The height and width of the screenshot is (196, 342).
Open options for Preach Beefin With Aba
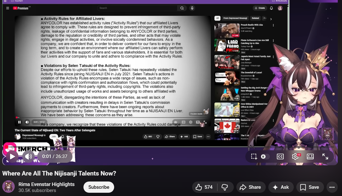[273, 25]
